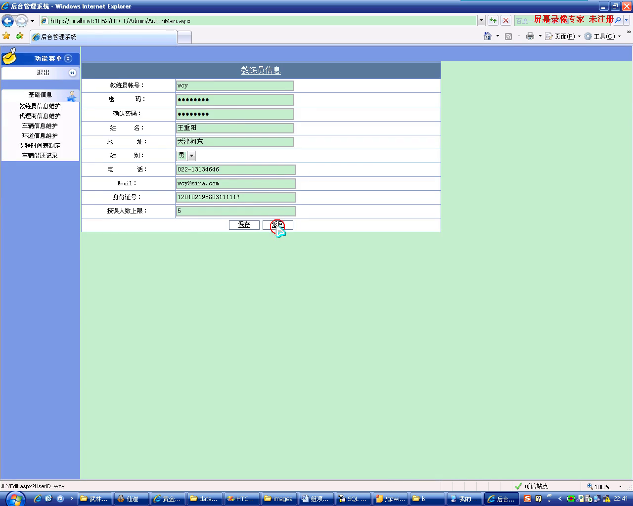
Task: Open 车辆借还记录 in sidebar
Action: 40,155
